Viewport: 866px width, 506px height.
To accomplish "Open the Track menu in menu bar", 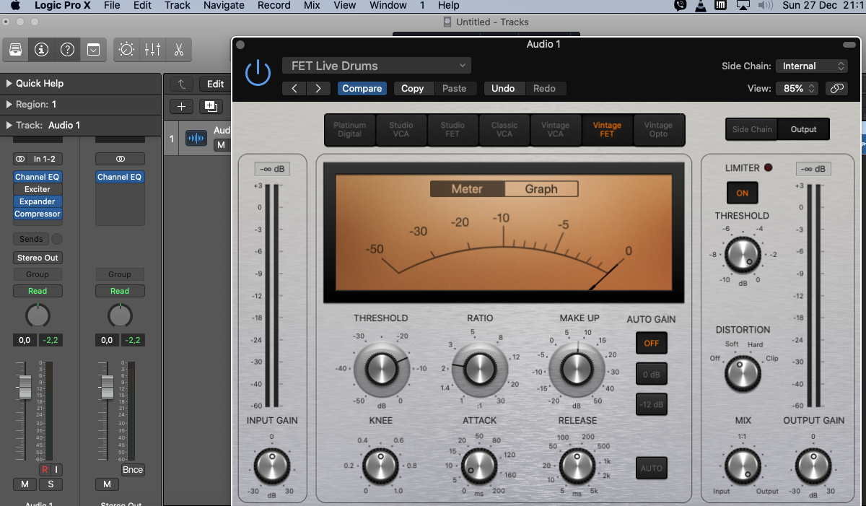I will point(177,5).
